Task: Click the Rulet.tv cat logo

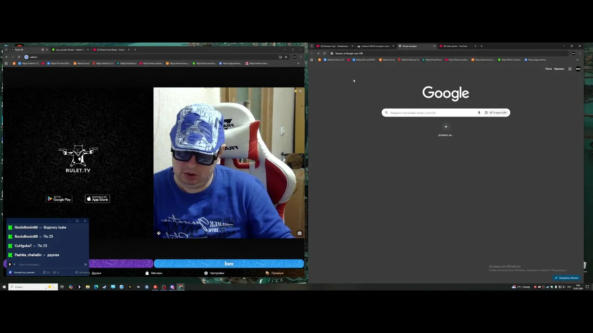Action: point(78,159)
